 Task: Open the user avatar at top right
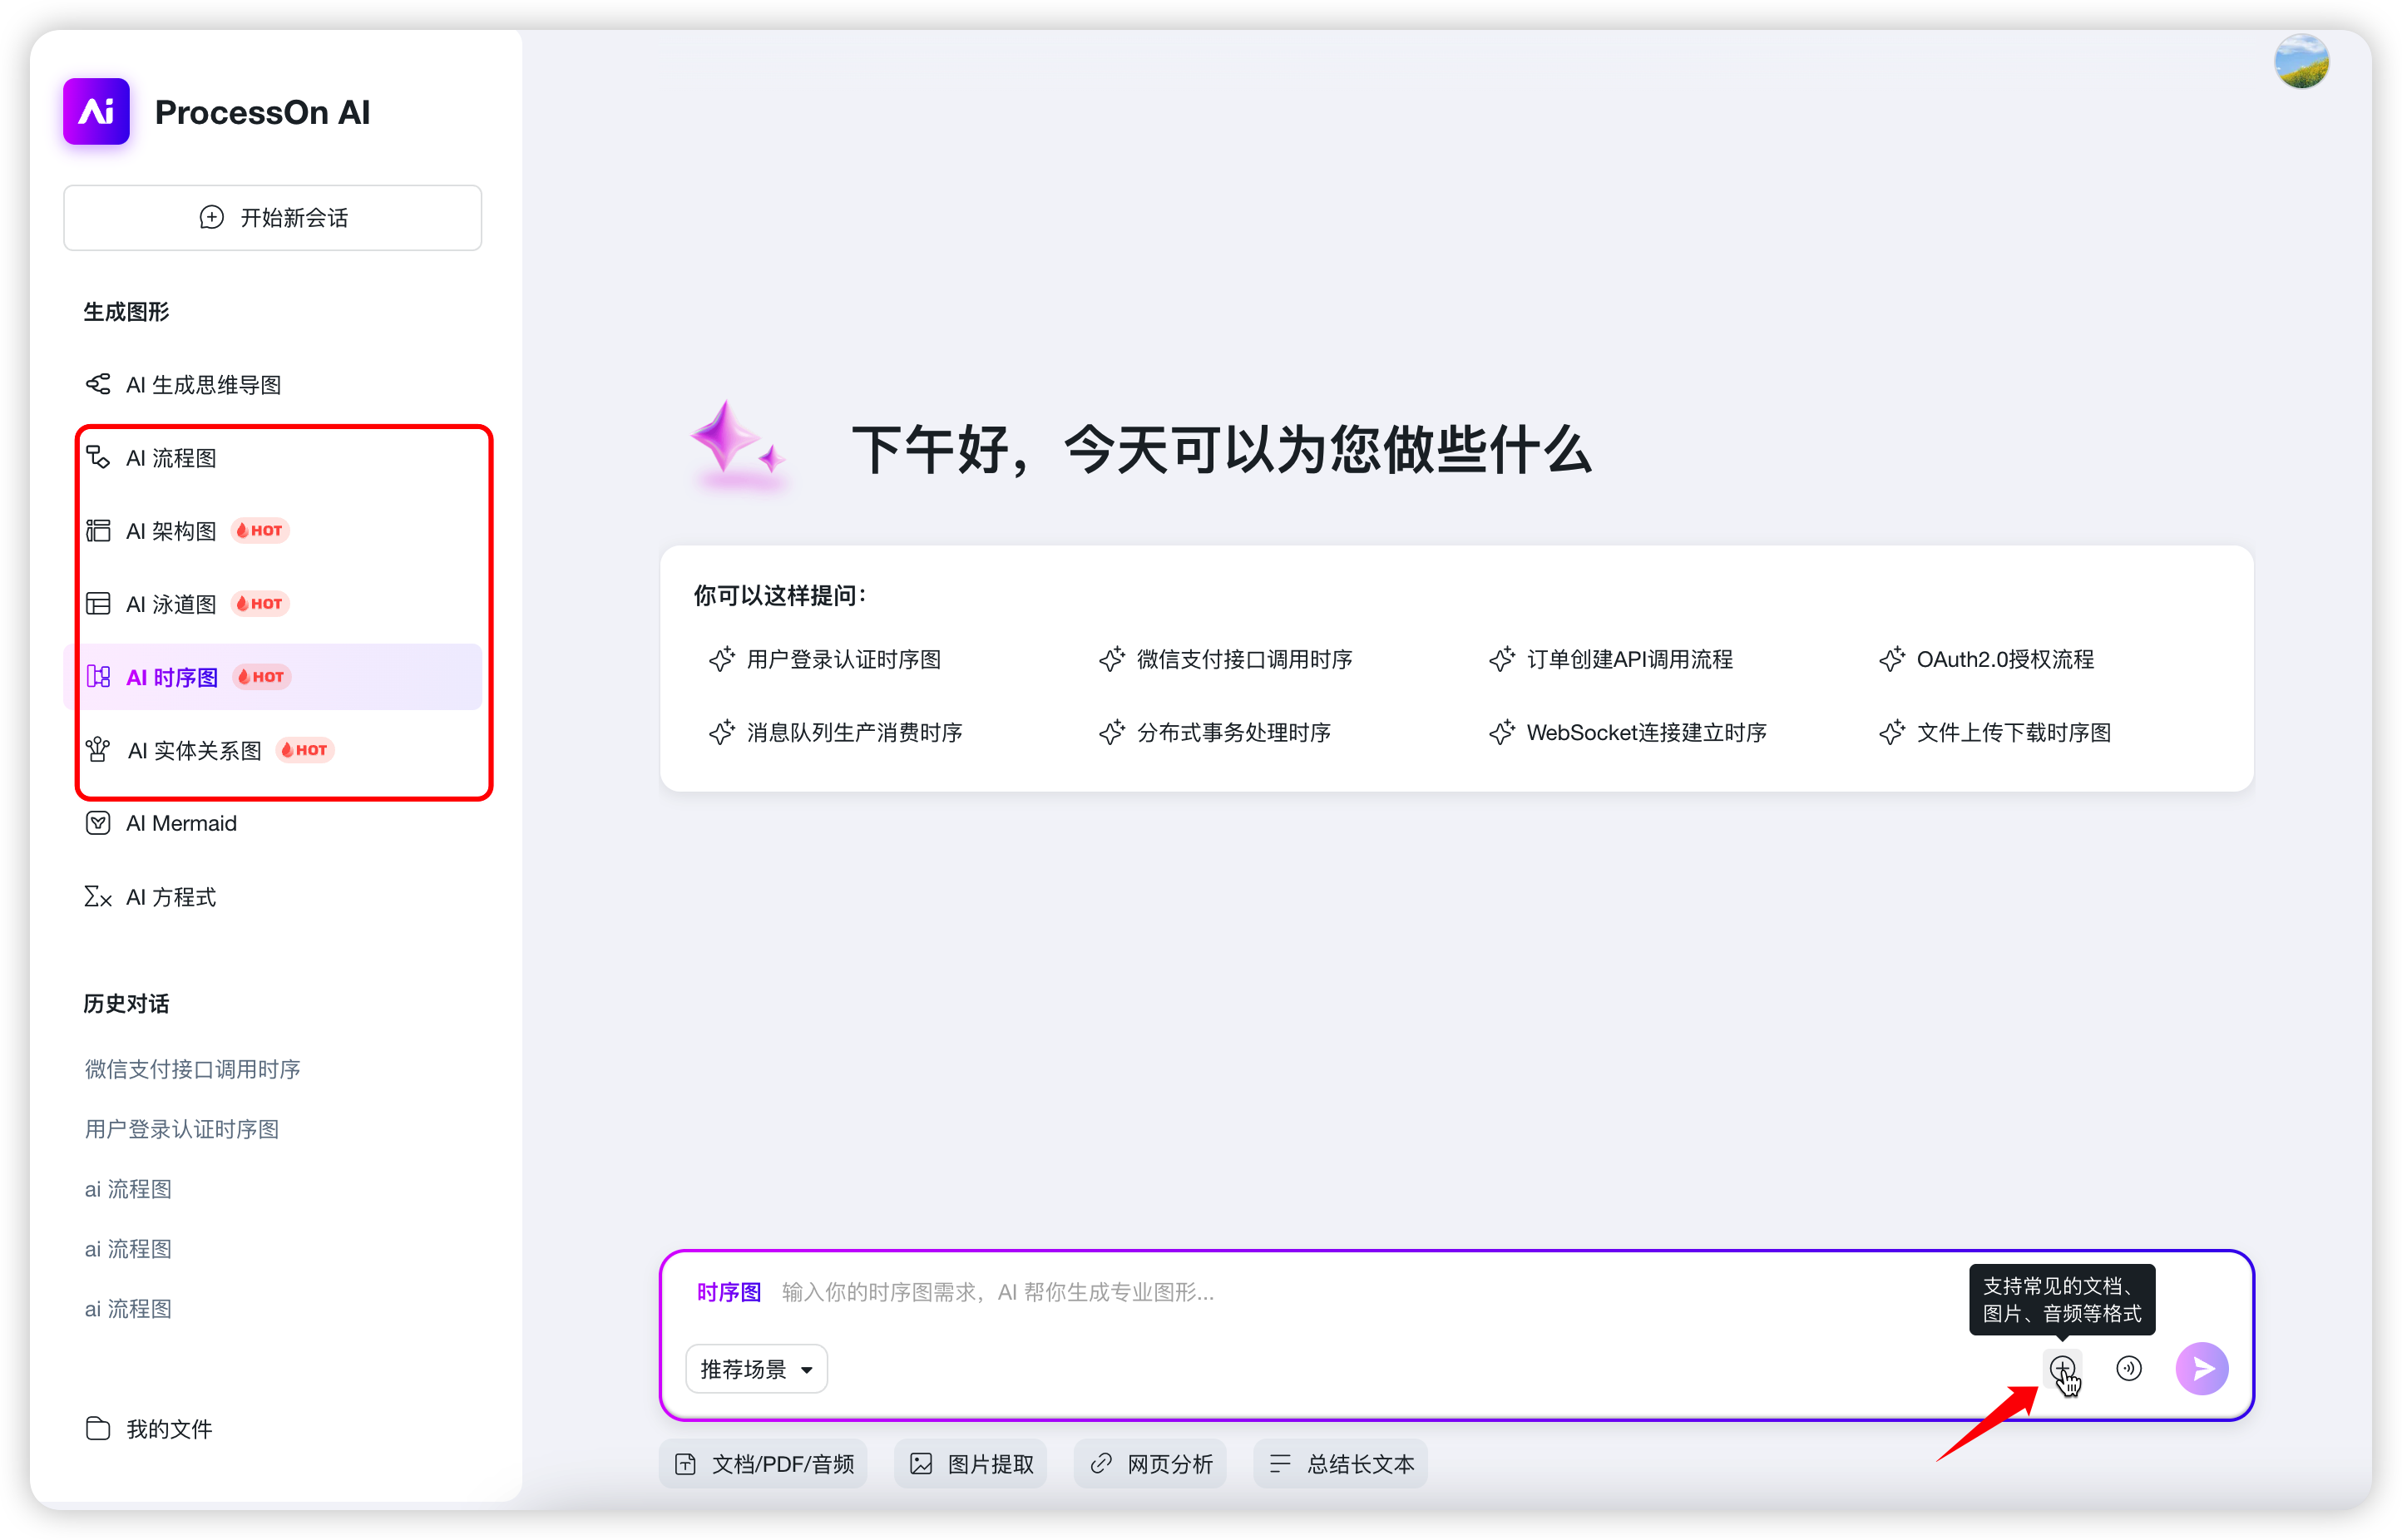click(2301, 62)
